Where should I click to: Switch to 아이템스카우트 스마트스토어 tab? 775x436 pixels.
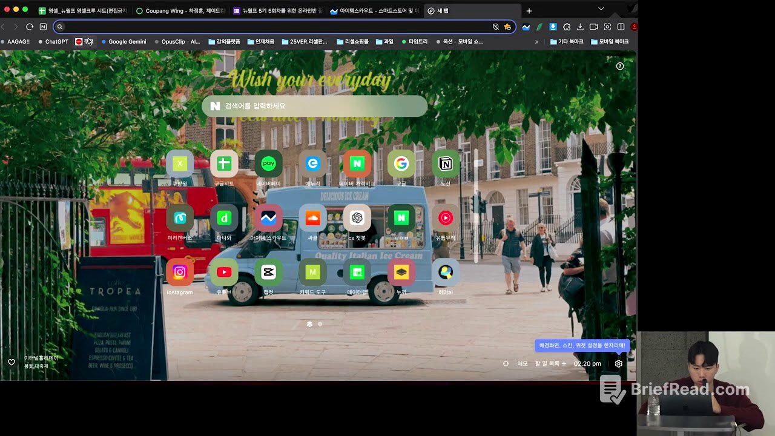[x=374, y=11]
